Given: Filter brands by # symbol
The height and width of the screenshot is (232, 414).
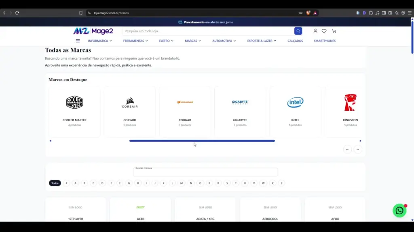Looking at the screenshot, I should pos(67,183).
